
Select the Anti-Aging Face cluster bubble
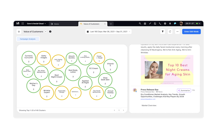tap(58, 62)
